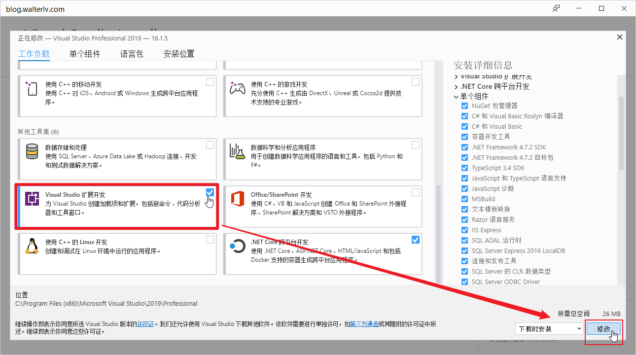The width and height of the screenshot is (636, 355).
Task: Switch to the 安装位置 tab
Action: click(179, 54)
